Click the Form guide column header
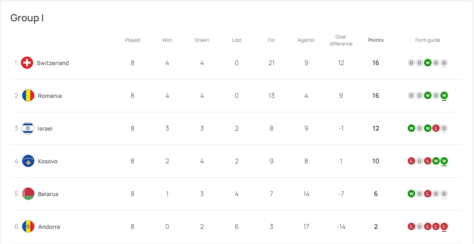The image size is (474, 244). pyautogui.click(x=427, y=40)
